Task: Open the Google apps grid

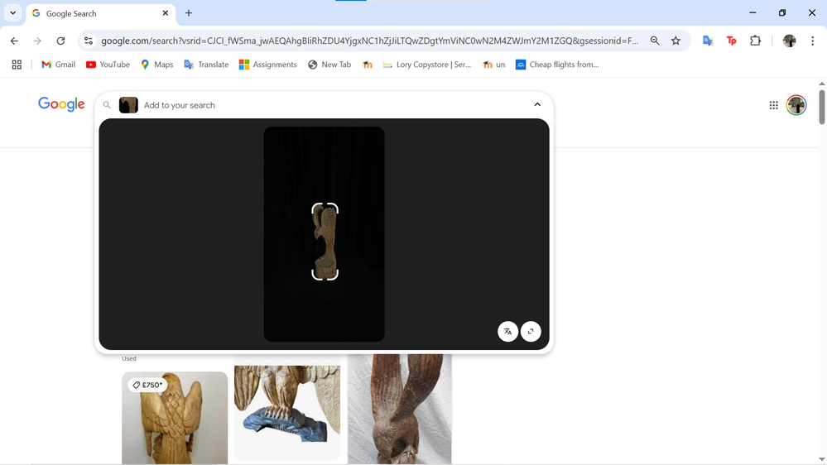Action: 773,105
